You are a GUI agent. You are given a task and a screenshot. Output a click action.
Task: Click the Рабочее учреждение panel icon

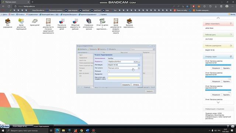(231, 45)
